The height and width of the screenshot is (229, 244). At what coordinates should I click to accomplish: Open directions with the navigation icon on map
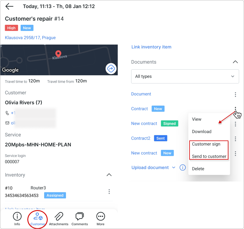point(111,68)
